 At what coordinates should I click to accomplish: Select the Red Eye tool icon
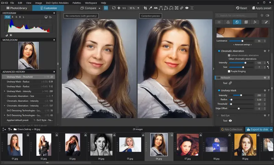230,121
